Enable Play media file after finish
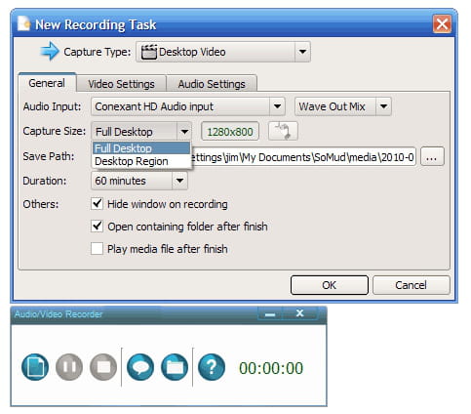The image size is (471, 414). tap(97, 249)
